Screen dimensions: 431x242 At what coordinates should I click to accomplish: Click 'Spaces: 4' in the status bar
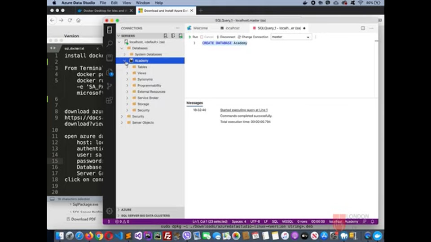click(x=239, y=221)
